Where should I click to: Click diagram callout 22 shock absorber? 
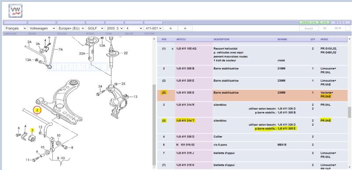click(126, 53)
